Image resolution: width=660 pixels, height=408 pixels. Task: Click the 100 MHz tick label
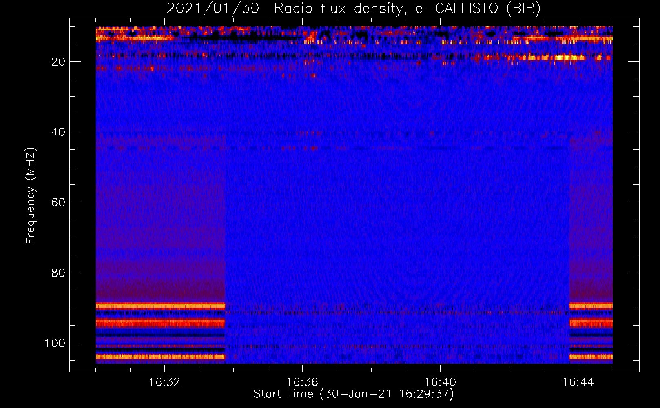(x=55, y=343)
